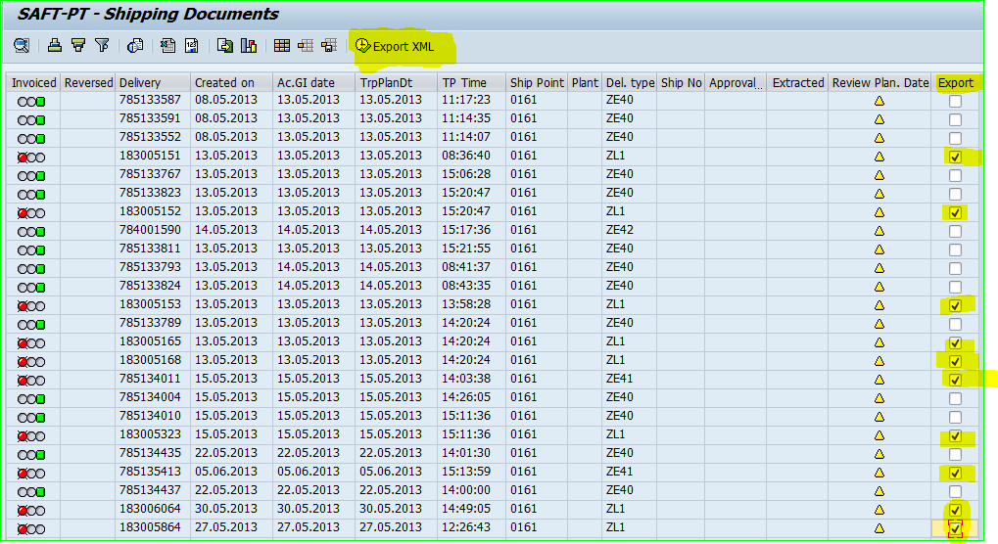Click Invoiced status lights for delivery 183005152
998x544 pixels.
click(x=31, y=212)
